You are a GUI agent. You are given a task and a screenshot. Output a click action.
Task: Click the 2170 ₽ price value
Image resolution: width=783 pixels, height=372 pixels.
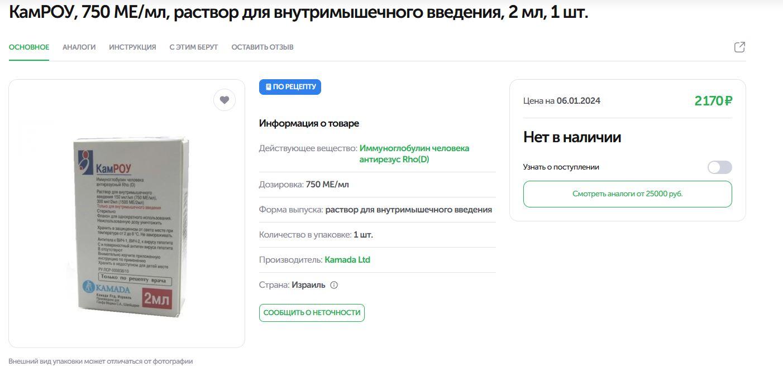(x=713, y=101)
